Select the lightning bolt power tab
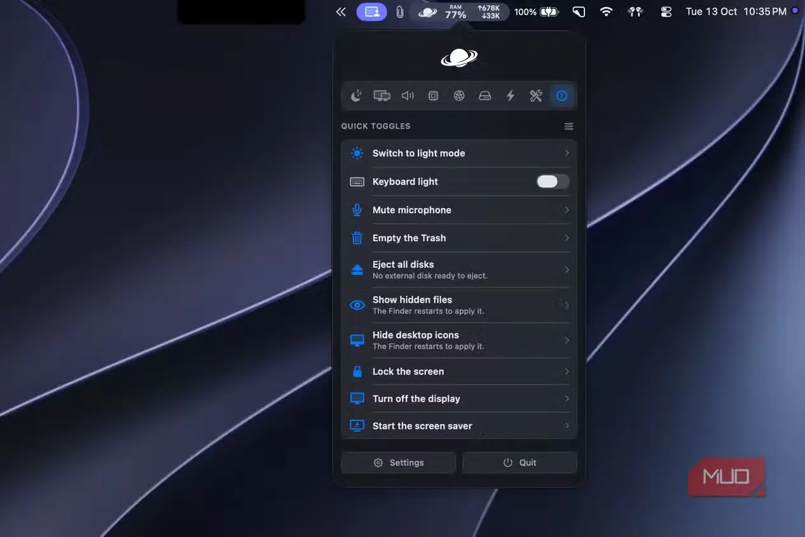The image size is (805, 537). click(x=510, y=95)
